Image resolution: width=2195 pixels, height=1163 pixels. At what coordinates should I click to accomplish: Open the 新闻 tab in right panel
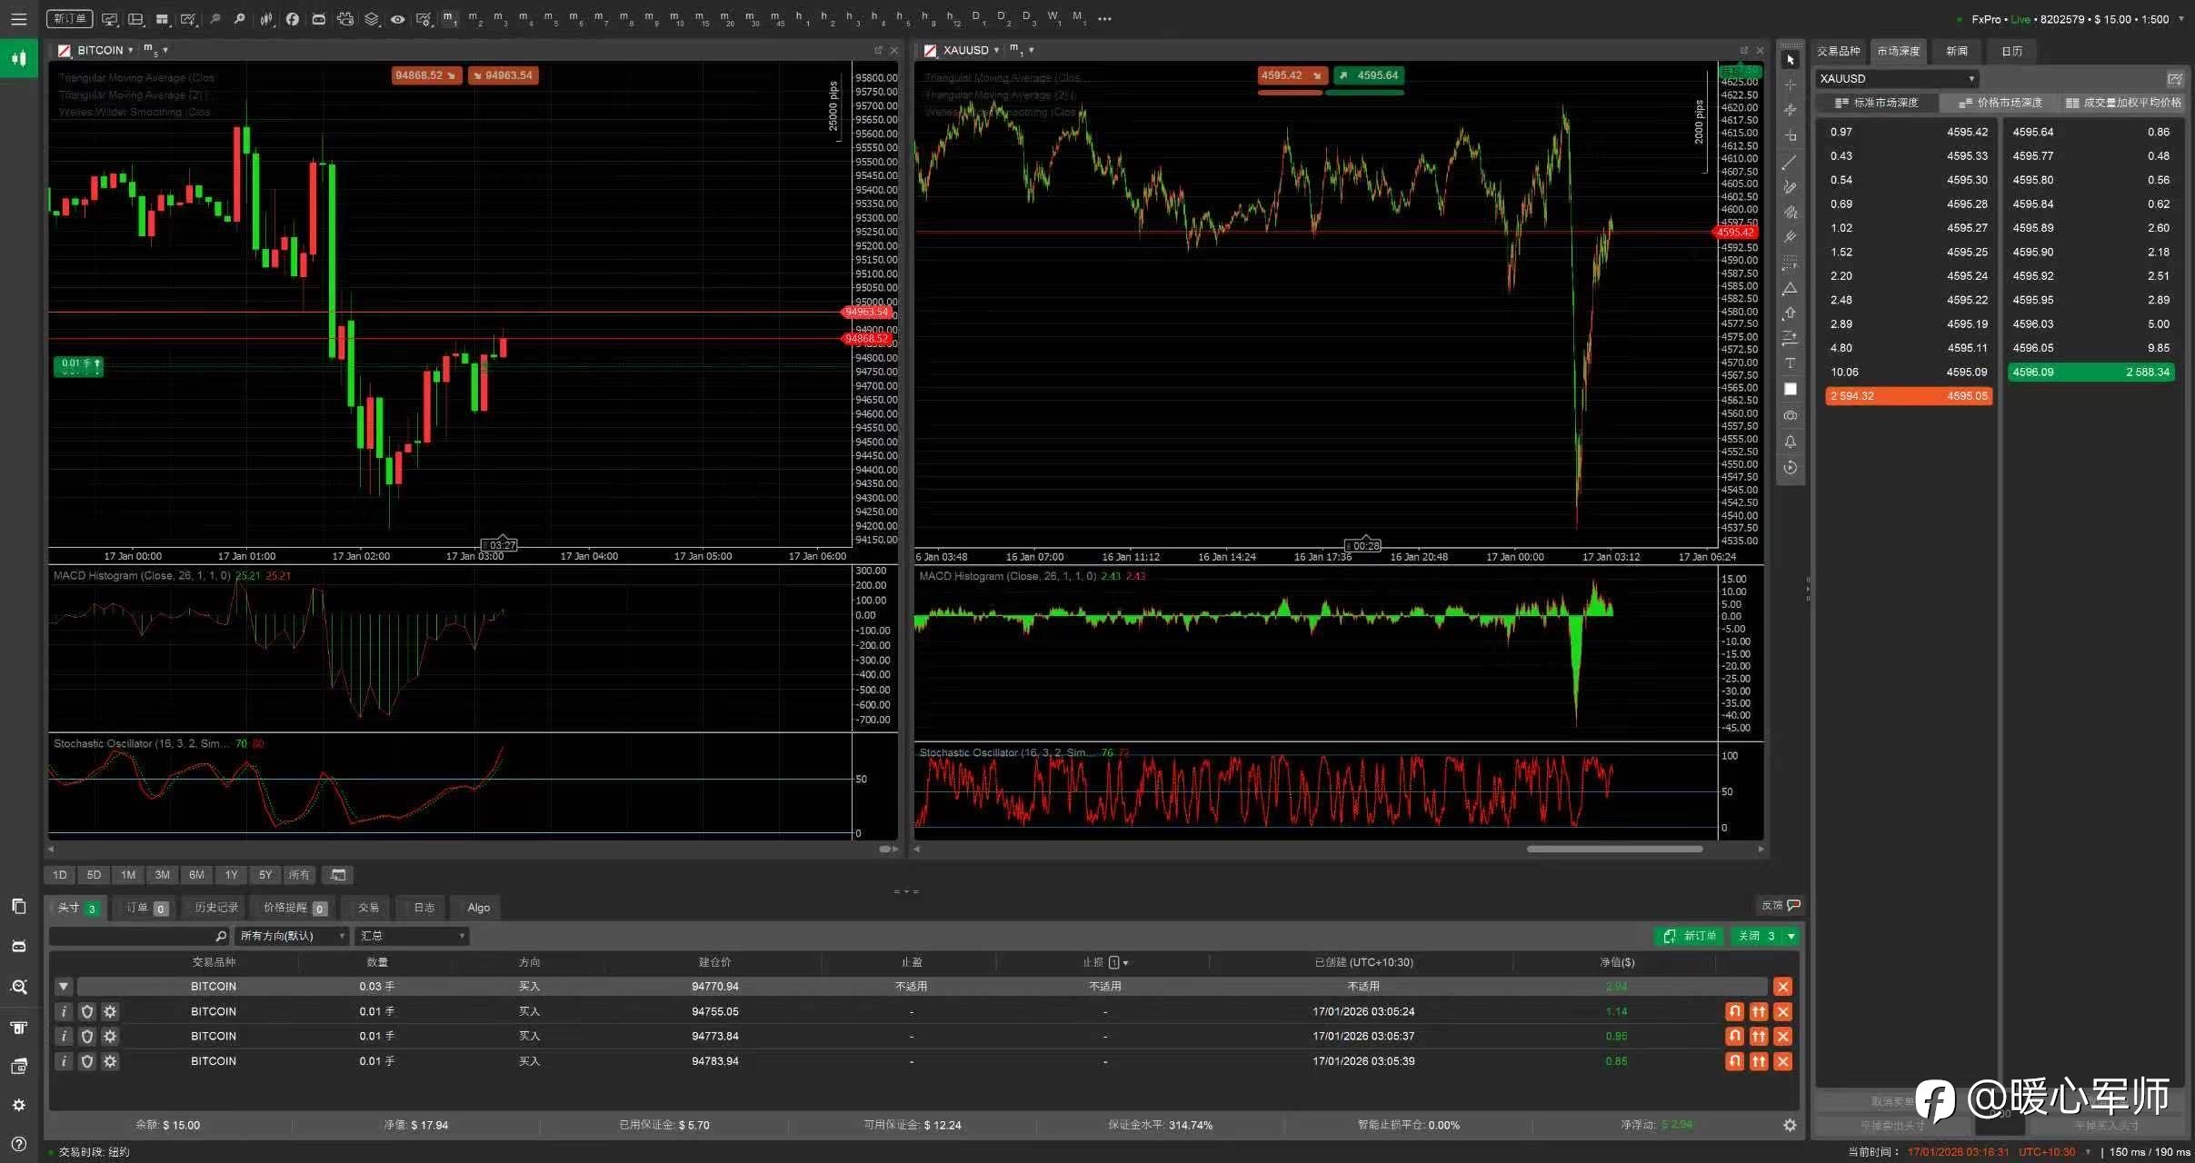(x=1957, y=51)
